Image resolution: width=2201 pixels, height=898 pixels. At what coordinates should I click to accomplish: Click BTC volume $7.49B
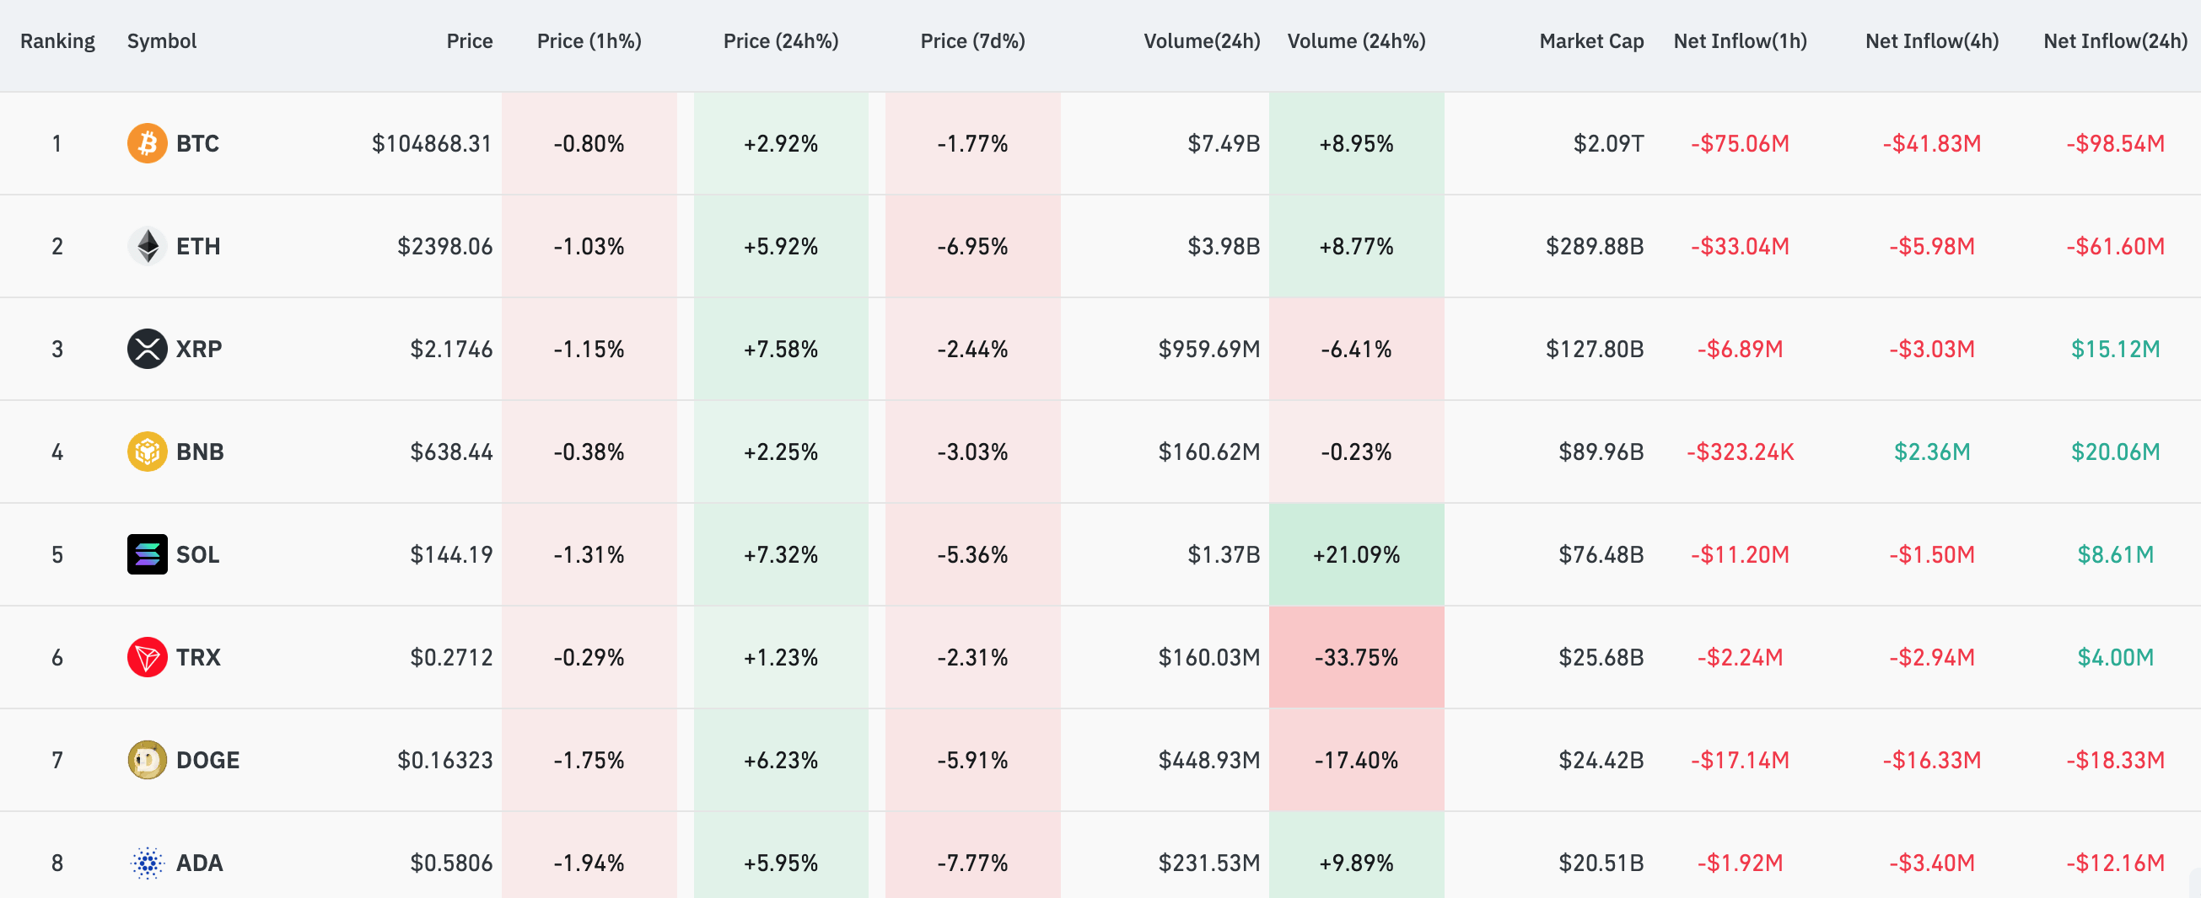(1224, 143)
